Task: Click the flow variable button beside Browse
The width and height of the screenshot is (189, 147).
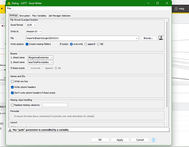Action: [x=161, y=38]
